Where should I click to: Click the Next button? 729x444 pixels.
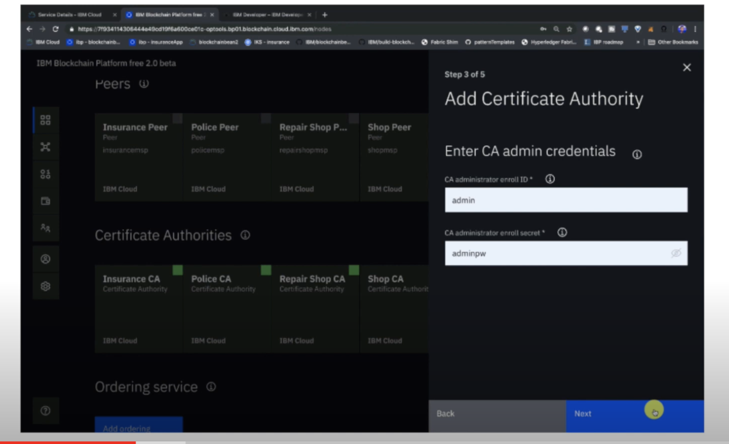(635, 416)
